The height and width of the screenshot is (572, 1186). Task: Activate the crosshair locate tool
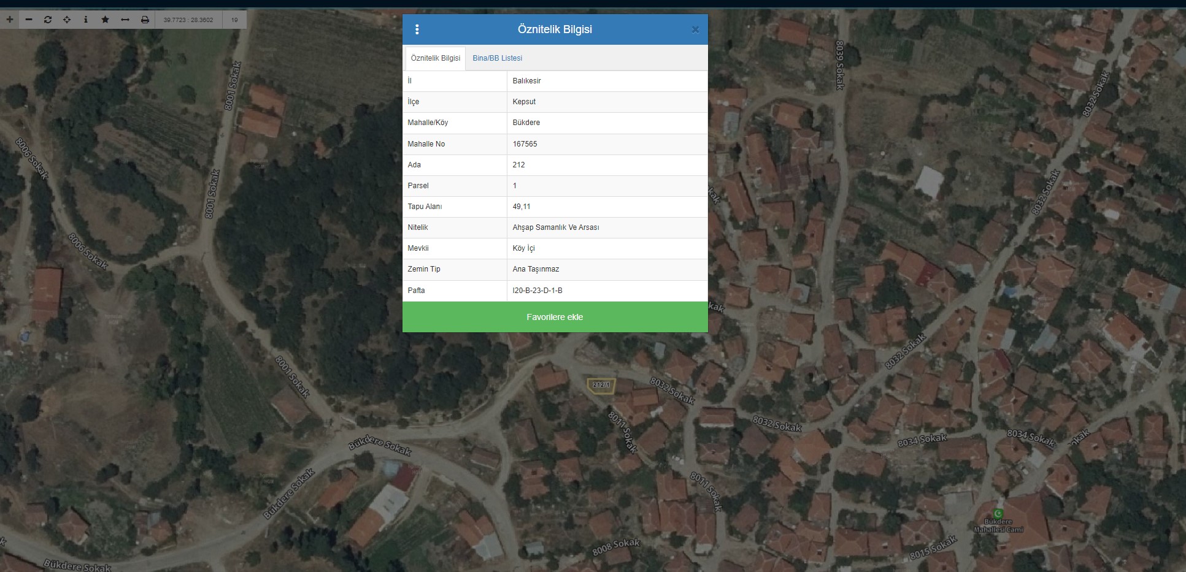coord(67,20)
